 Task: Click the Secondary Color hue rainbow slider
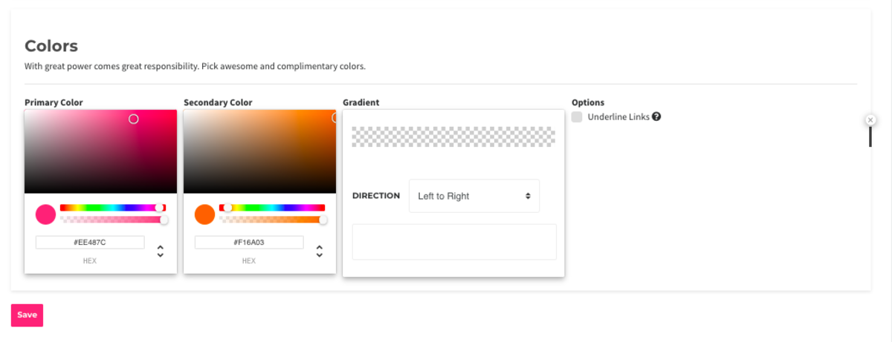pos(272,208)
